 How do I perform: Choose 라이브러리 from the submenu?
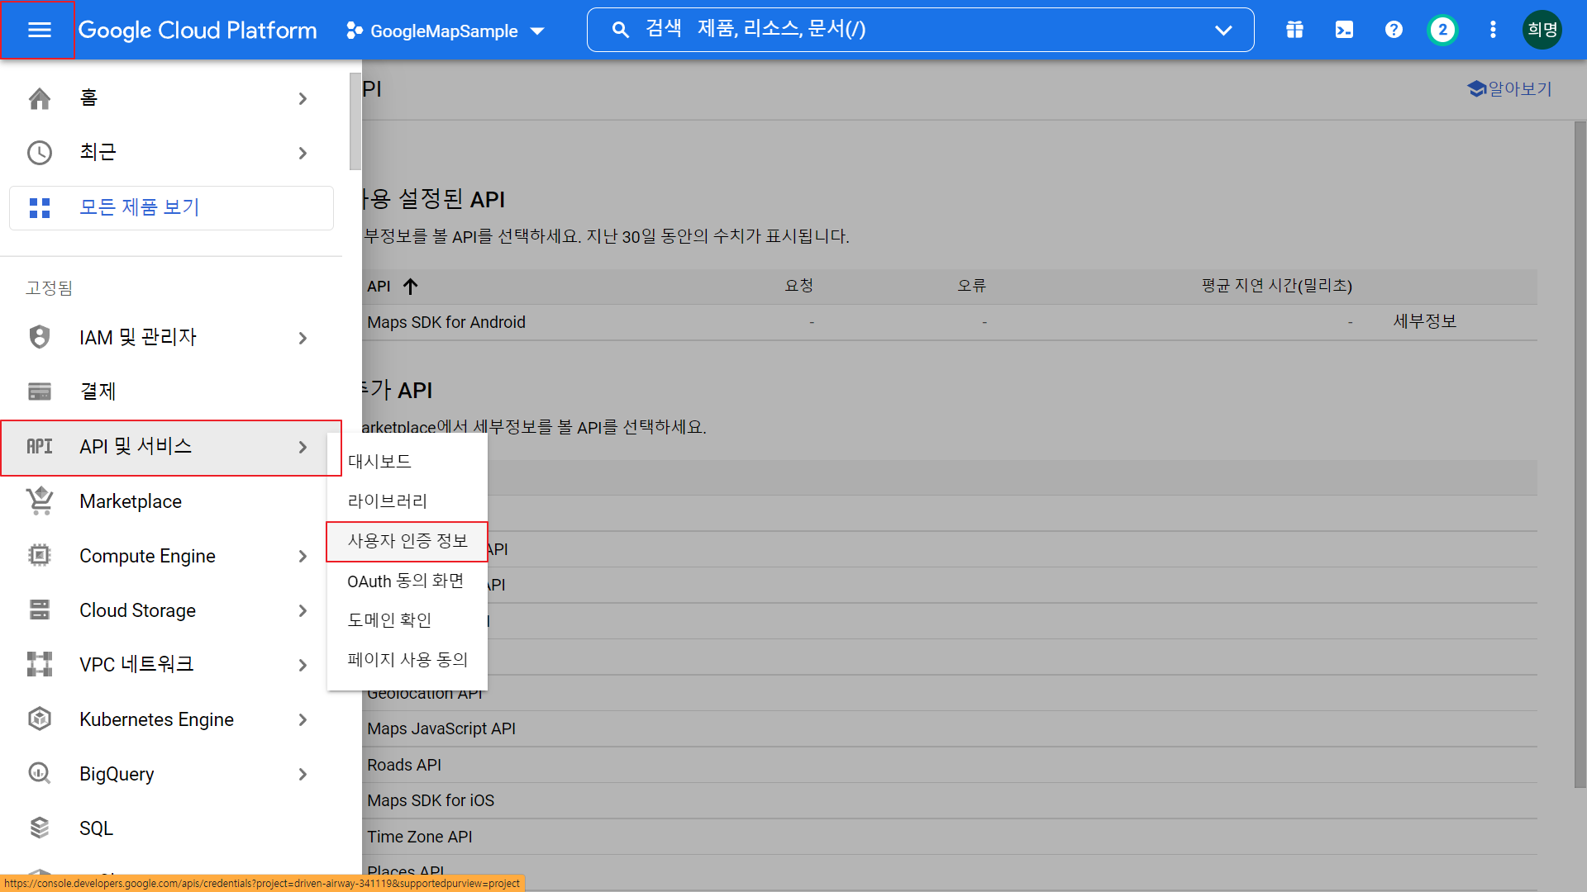point(387,501)
